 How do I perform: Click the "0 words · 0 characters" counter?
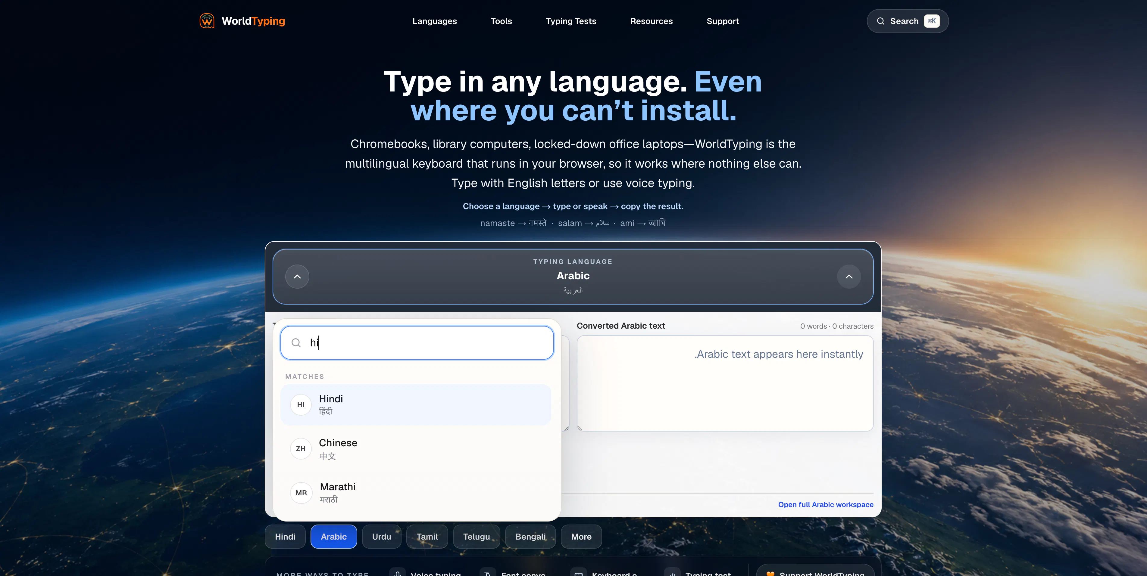[837, 326]
